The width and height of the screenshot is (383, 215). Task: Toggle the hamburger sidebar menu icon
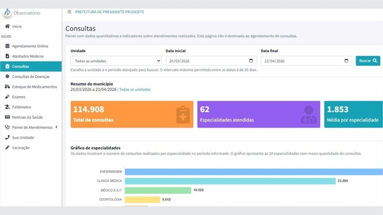[x=69, y=12]
